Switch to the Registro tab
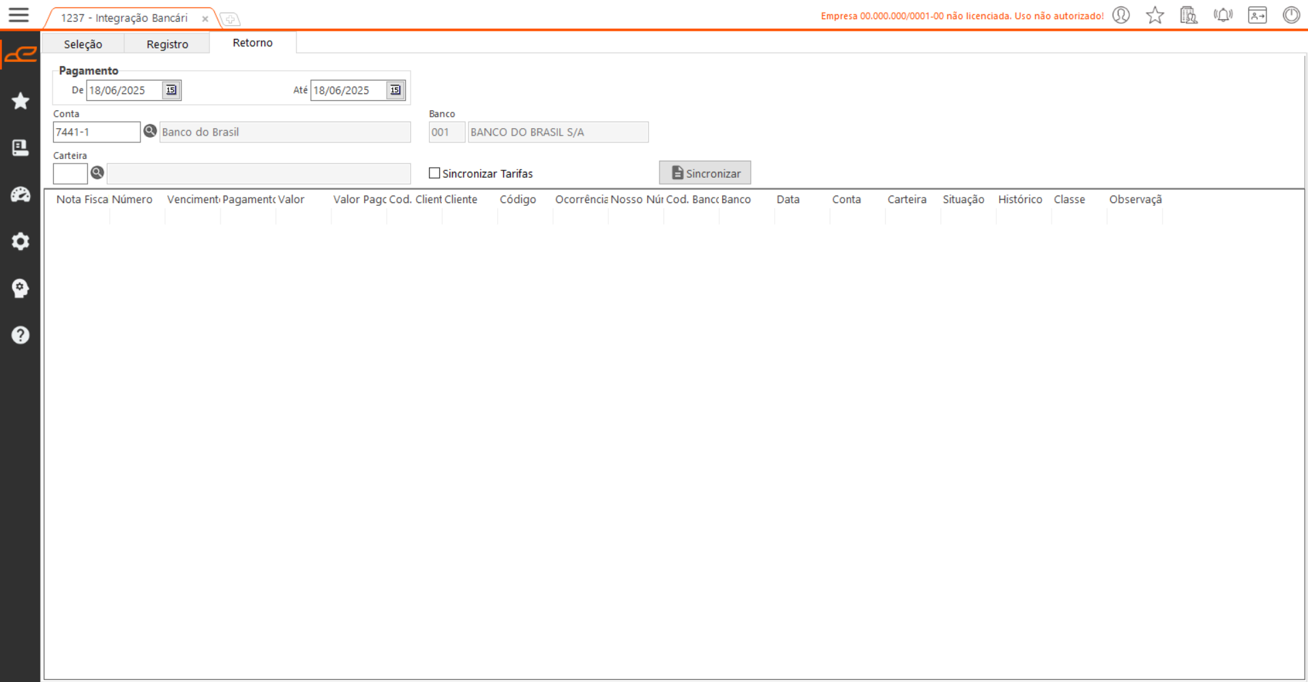The height and width of the screenshot is (682, 1308). coord(167,44)
